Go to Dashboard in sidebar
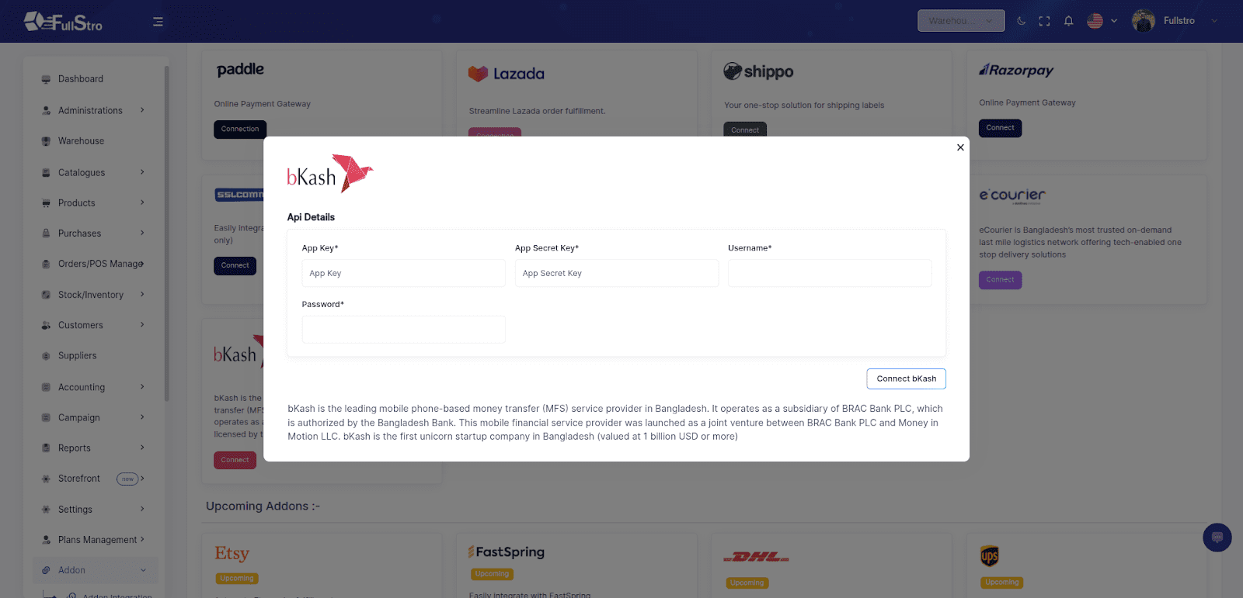 [x=81, y=79]
